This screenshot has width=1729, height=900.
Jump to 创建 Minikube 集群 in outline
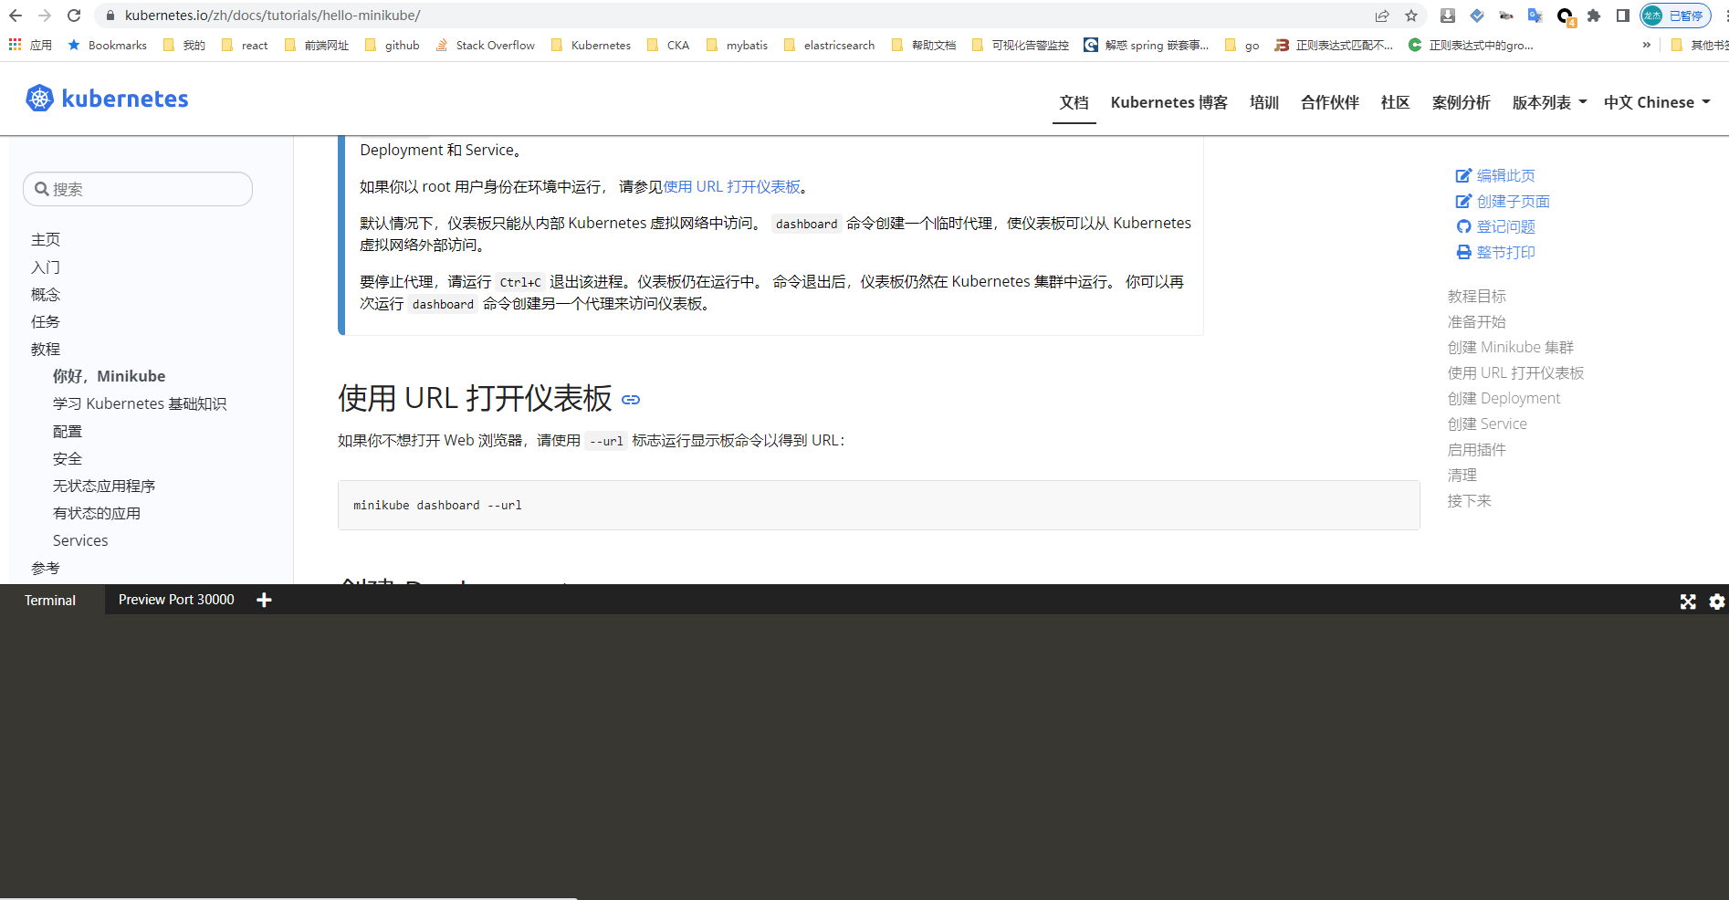[x=1511, y=347]
